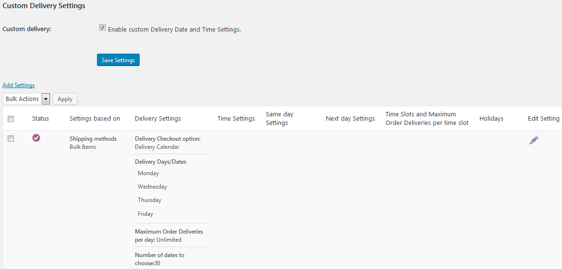Screen dimensions: 562x269
Task: Toggle Enable custom Delivery Date and Time checkbox
Action: pyautogui.click(x=102, y=28)
